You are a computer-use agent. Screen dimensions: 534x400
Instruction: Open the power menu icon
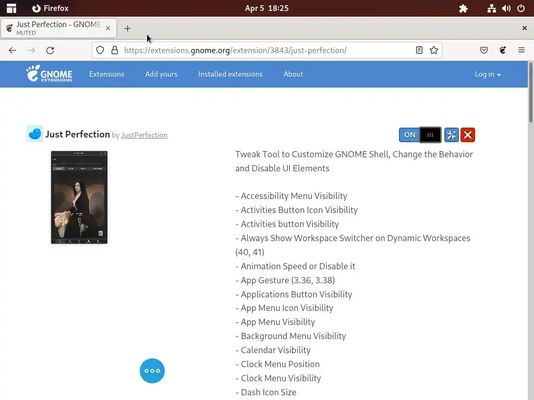(521, 8)
